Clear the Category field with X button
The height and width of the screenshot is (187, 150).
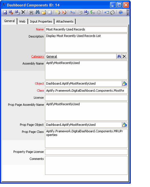click(124, 56)
